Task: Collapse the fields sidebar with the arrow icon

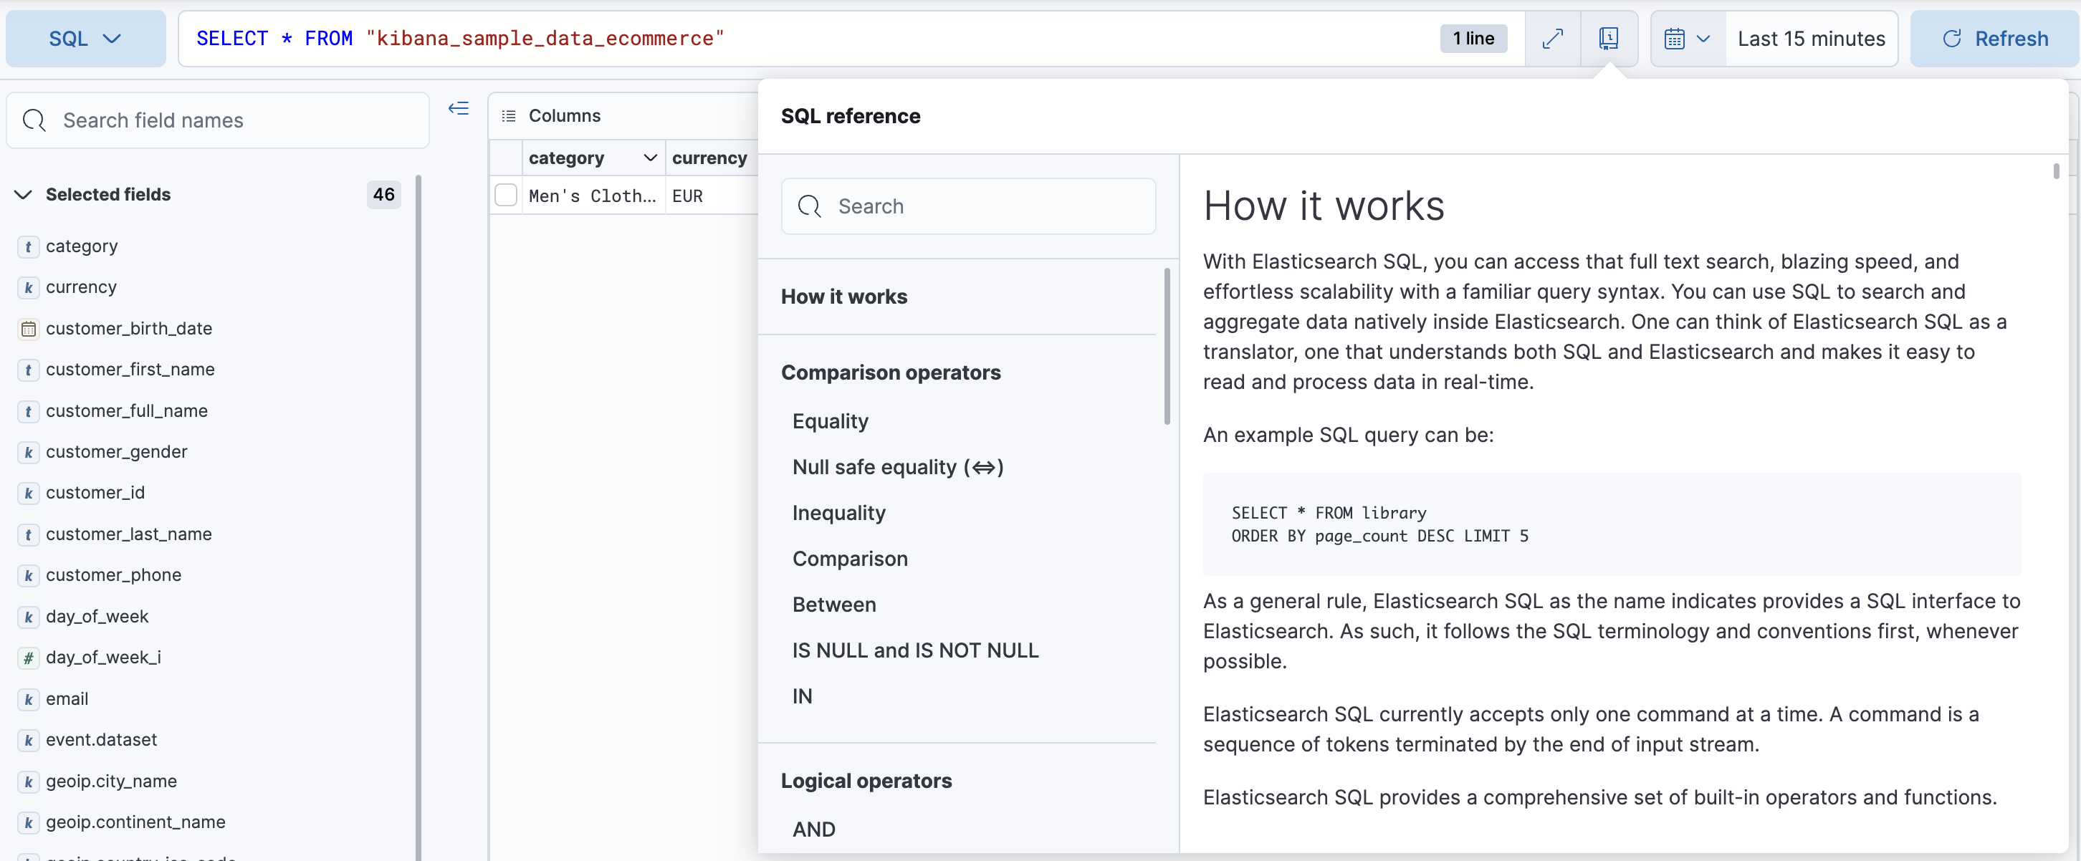Action: click(458, 108)
